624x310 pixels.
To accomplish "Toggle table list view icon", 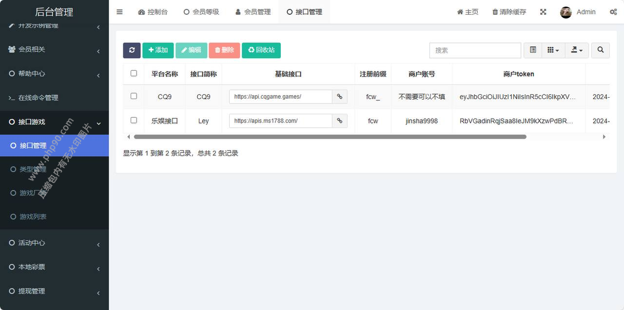I will pos(533,50).
